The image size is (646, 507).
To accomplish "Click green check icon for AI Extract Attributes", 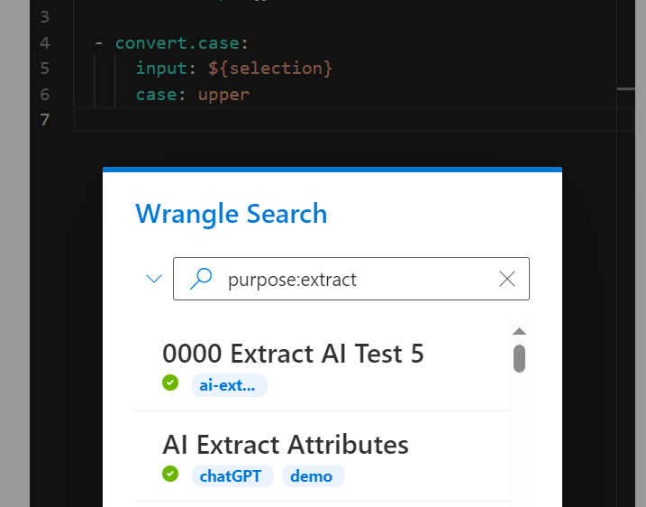I will pyautogui.click(x=170, y=474).
